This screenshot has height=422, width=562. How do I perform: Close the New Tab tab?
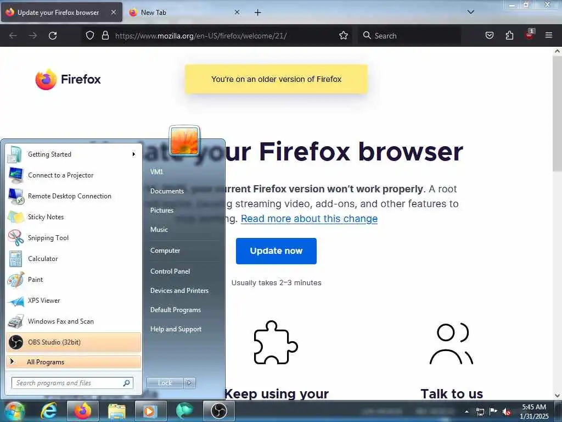pos(237,12)
